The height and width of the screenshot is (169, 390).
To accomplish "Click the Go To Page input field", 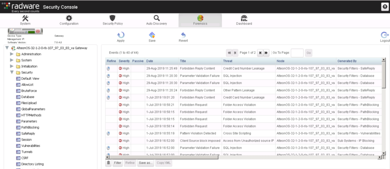I will (x=297, y=53).
